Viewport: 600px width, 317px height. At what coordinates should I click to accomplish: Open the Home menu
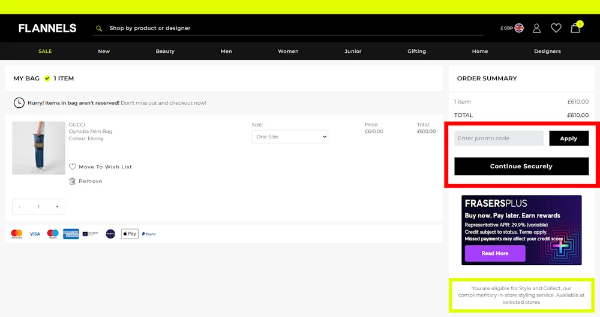coord(480,52)
